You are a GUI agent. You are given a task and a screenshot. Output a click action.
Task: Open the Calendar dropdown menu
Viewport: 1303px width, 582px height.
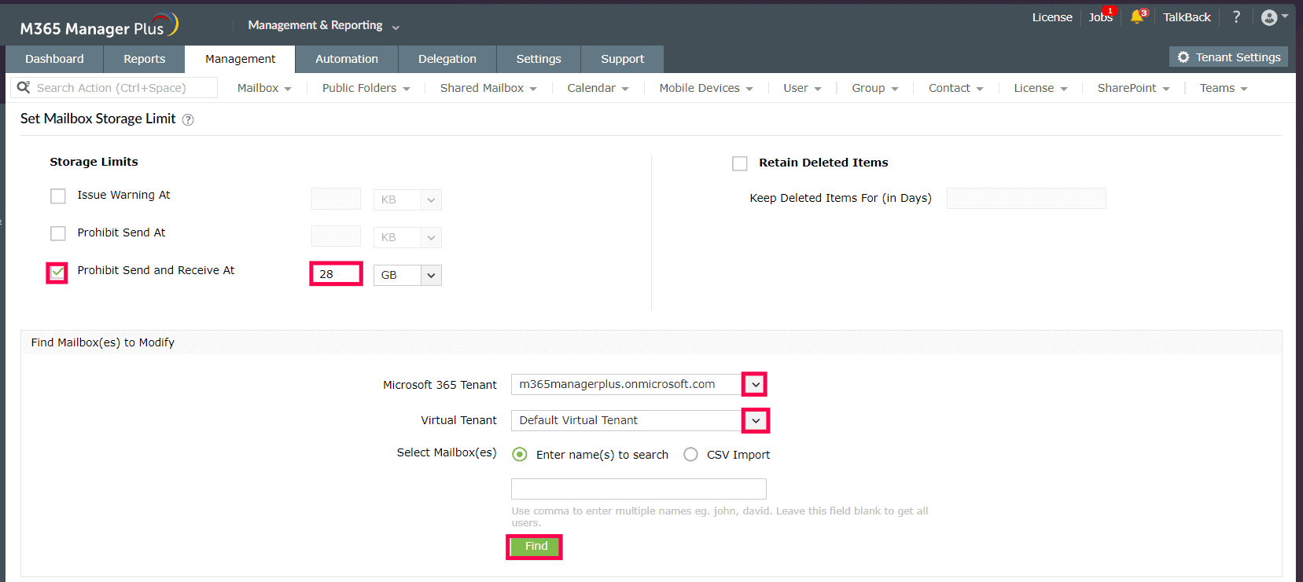598,88
